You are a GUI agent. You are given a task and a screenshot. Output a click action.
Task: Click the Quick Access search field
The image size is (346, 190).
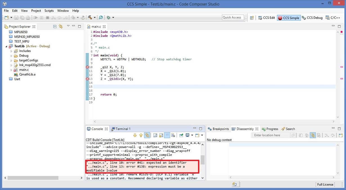click(x=233, y=17)
